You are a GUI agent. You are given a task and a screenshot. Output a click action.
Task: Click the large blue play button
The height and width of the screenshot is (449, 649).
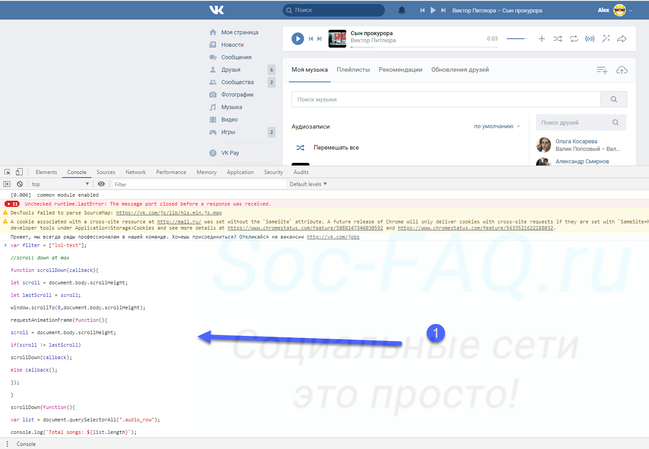point(298,39)
